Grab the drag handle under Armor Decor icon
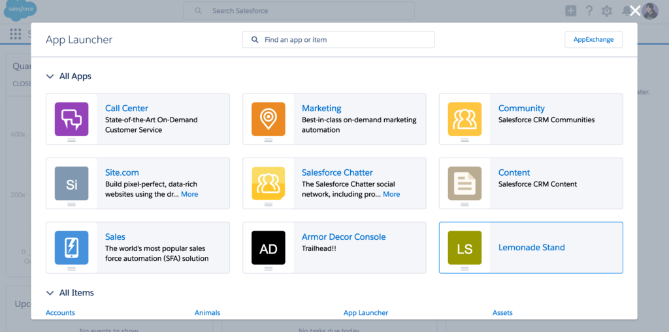 coord(269,269)
